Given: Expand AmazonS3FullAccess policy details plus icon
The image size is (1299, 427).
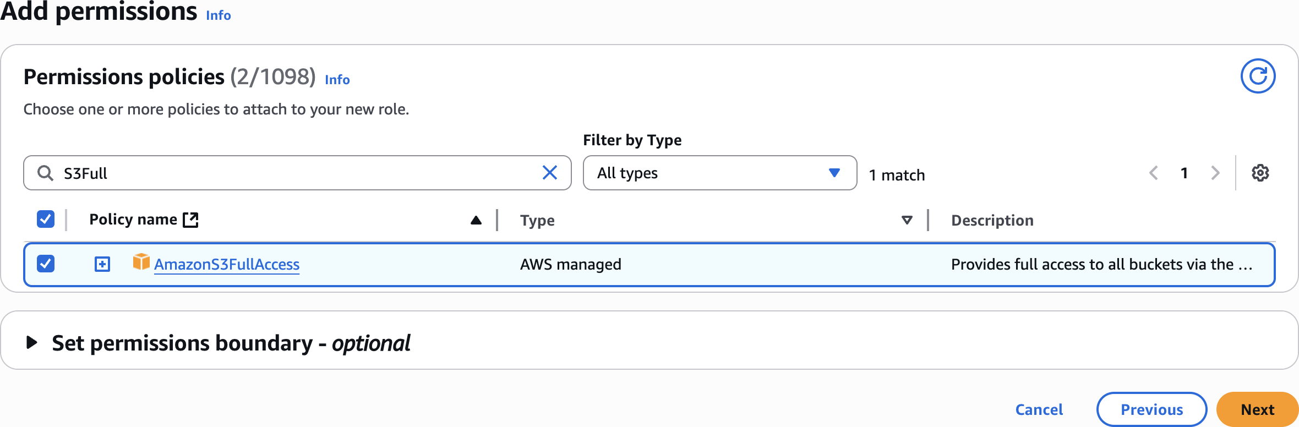Looking at the screenshot, I should pos(102,264).
